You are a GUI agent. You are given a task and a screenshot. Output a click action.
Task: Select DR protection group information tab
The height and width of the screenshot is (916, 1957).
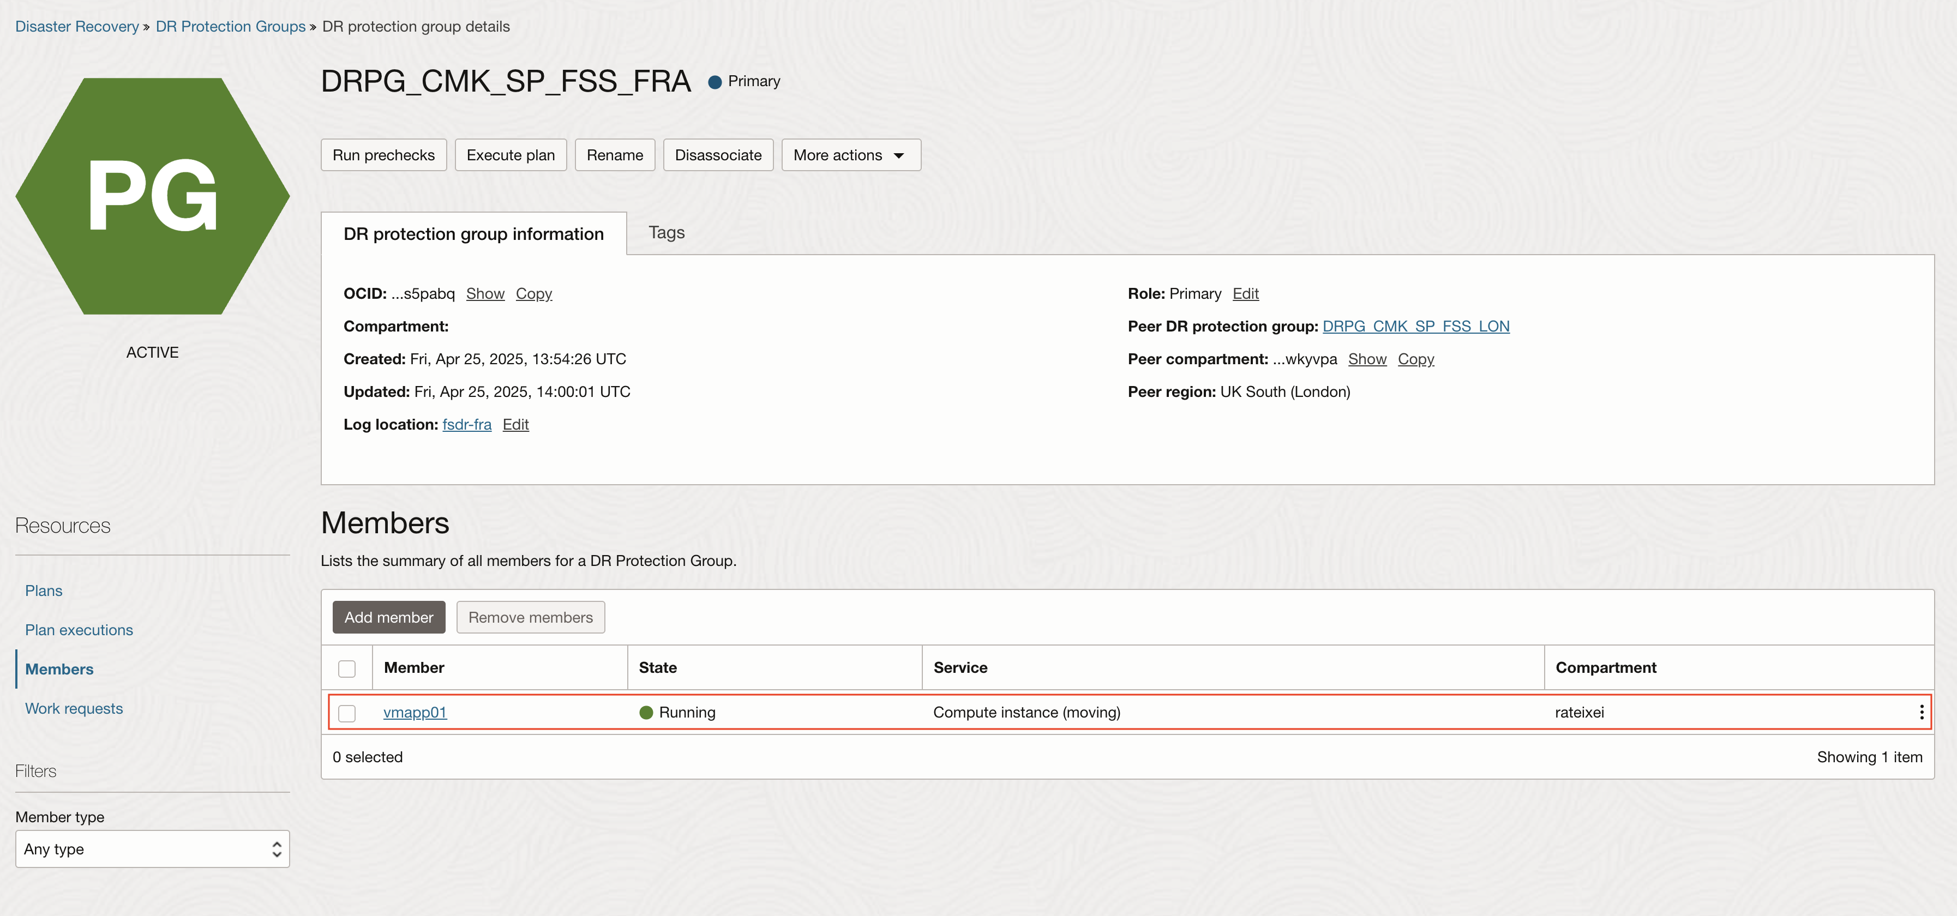point(472,234)
